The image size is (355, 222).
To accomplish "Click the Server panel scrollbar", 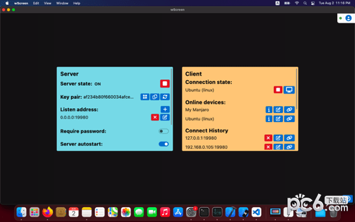I will pyautogui.click(x=172, y=96).
